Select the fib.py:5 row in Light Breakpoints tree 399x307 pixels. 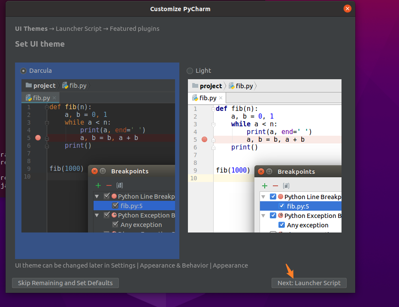point(300,206)
